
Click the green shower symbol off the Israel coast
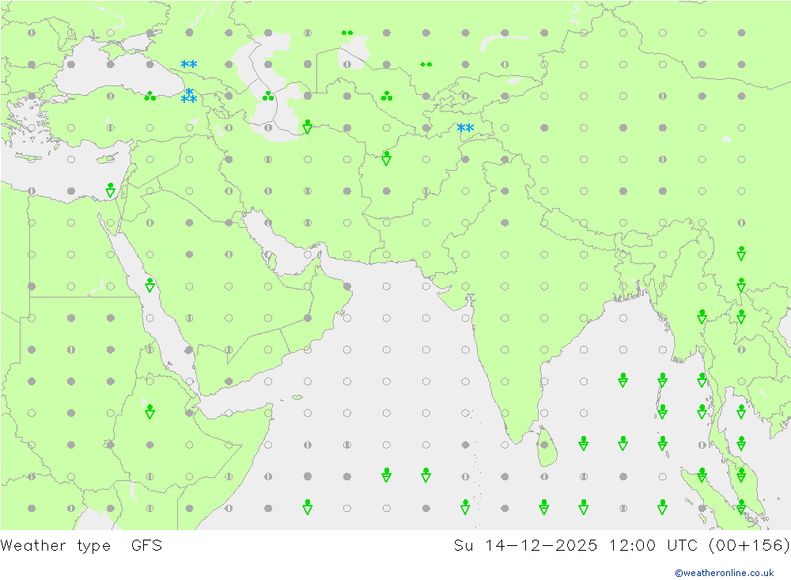tap(111, 191)
